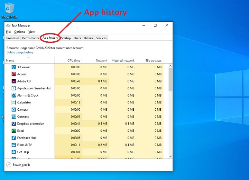Click the Excel app icon
This screenshot has width=249, height=180.
(13, 131)
